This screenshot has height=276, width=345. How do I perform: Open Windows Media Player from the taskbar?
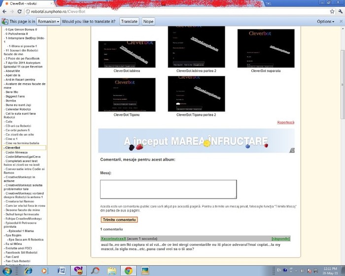coord(45,271)
